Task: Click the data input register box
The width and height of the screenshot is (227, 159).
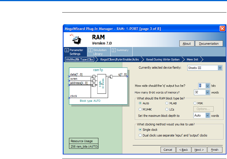Action: 94,77
